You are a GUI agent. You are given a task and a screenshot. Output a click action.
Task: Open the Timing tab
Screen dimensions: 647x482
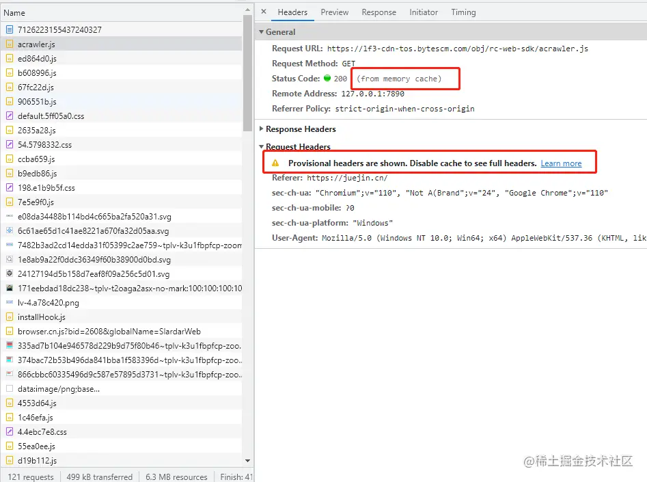click(463, 12)
